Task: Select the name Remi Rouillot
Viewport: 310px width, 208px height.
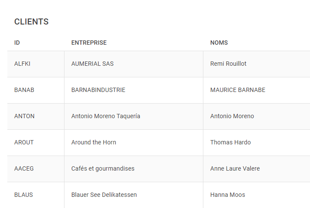Action: point(228,64)
